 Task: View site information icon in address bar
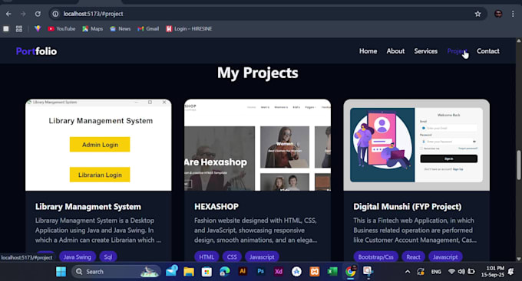pos(55,14)
